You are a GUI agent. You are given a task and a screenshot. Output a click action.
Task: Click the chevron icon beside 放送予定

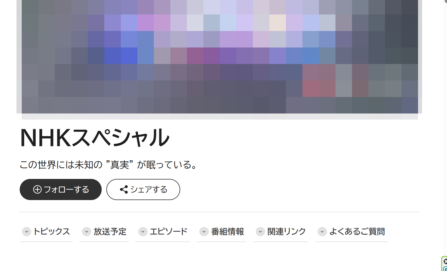tap(87, 232)
